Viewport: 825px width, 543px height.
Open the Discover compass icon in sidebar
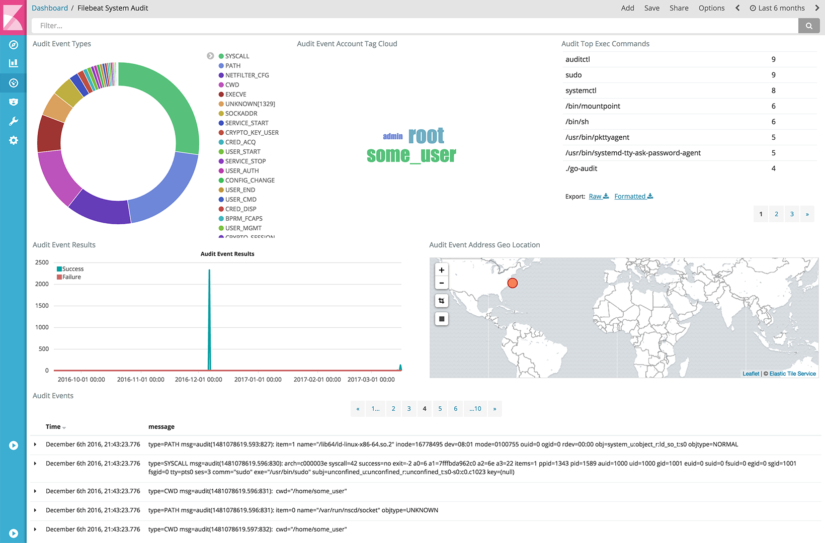[13, 44]
